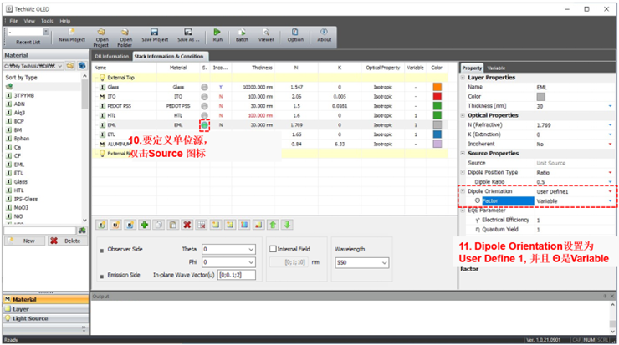This screenshot has width=619, height=345.
Task: Paste layer with clipboard icon
Action: [x=173, y=225]
